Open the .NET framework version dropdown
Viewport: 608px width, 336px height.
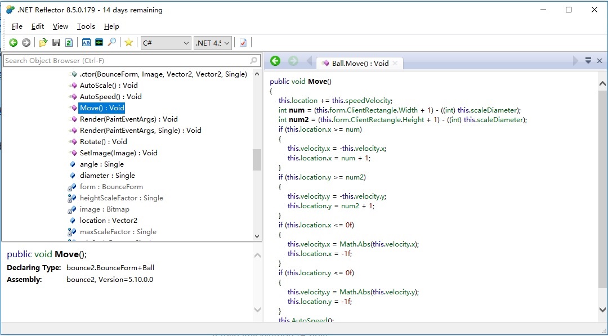(213, 43)
